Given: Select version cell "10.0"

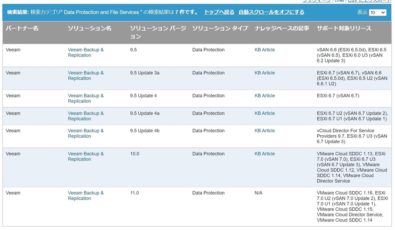Looking at the screenshot, I should pyautogui.click(x=135, y=154).
